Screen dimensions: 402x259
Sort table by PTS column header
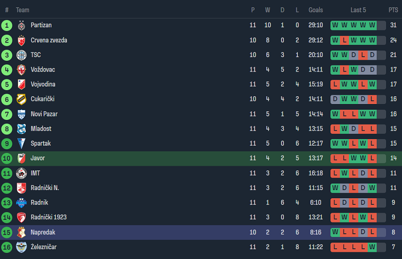point(393,10)
